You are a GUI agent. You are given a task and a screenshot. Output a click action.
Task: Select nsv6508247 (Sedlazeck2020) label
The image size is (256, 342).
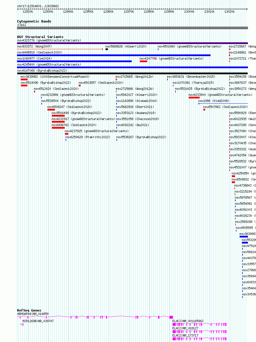tap(70, 107)
